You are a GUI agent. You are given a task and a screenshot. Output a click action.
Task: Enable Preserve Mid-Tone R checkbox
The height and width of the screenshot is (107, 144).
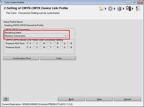[x=55, y=43]
